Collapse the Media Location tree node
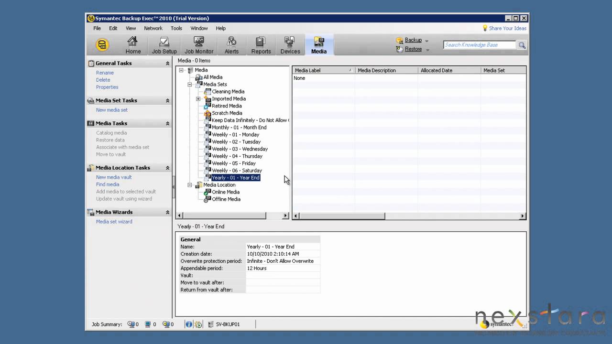Screen dimensions: 612x344 190,185
